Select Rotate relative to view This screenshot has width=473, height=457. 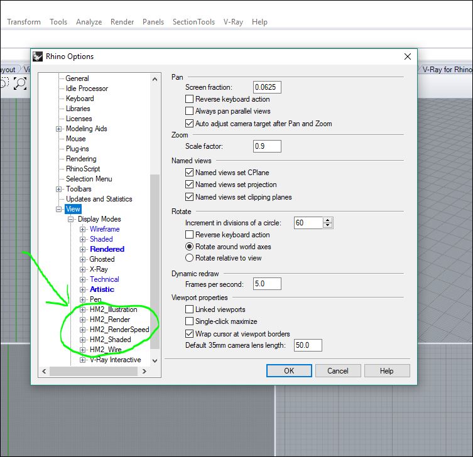pos(189,258)
